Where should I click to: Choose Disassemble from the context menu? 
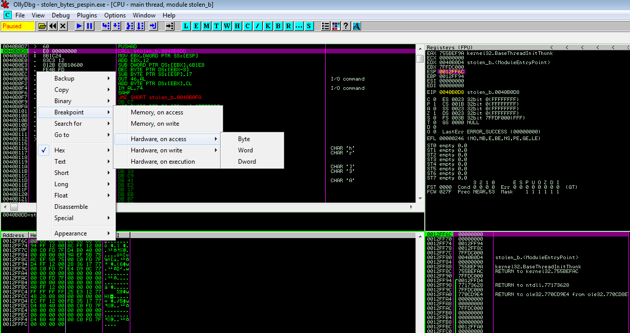[76, 207]
